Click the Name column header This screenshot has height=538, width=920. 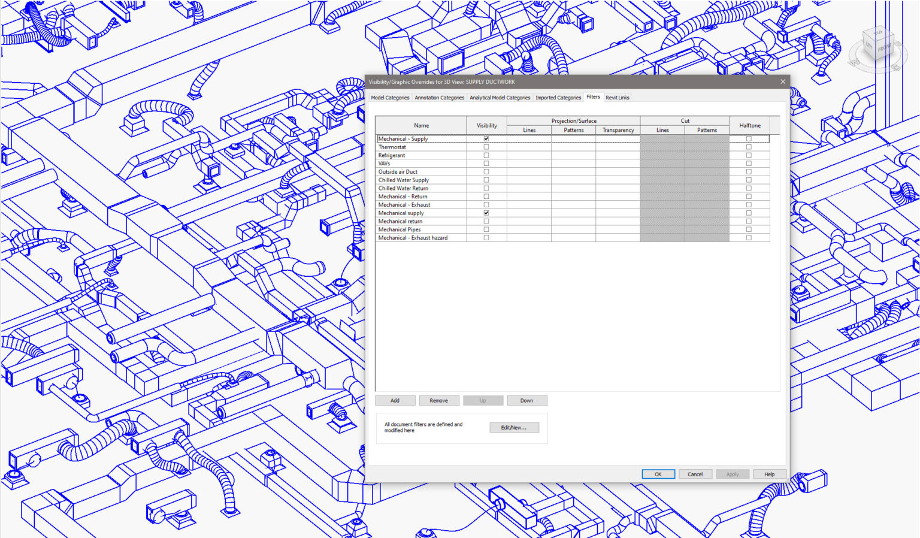pyautogui.click(x=421, y=125)
